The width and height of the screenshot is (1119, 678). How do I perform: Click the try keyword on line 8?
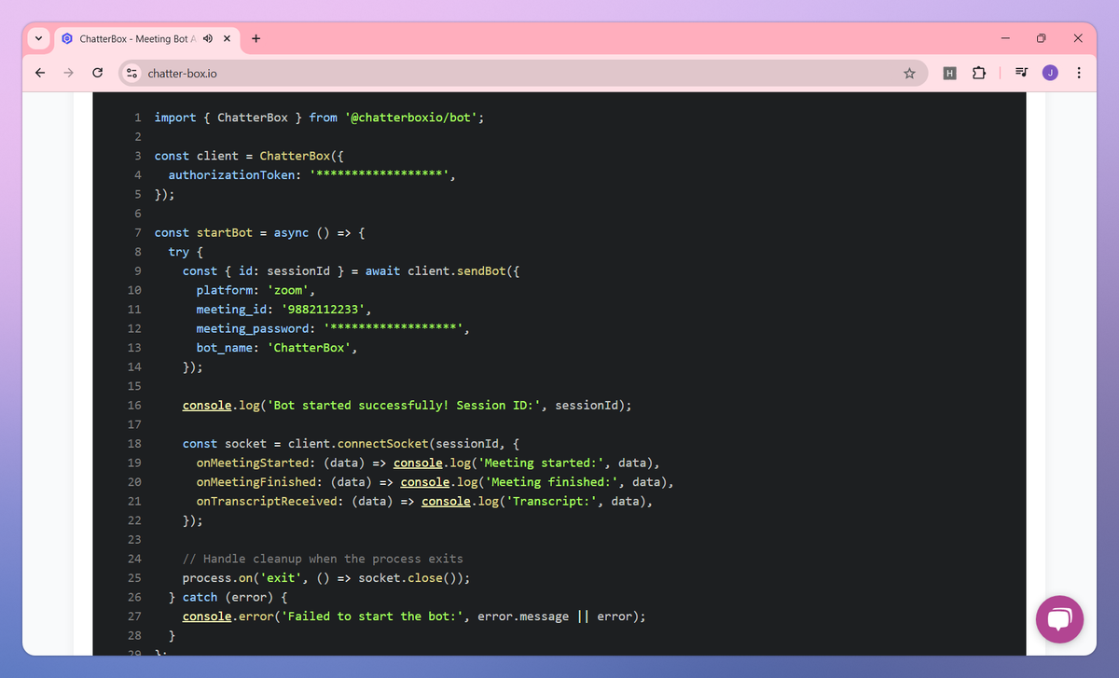[179, 252]
